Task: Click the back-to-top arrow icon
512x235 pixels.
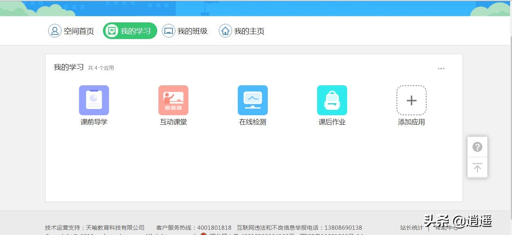Action: point(477,167)
